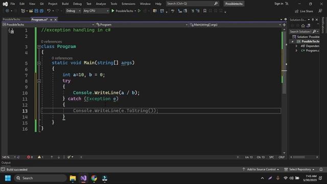Click the Undo arrow icon
Image resolution: width=327 pixels, height=184 pixels.
pos(49,11)
